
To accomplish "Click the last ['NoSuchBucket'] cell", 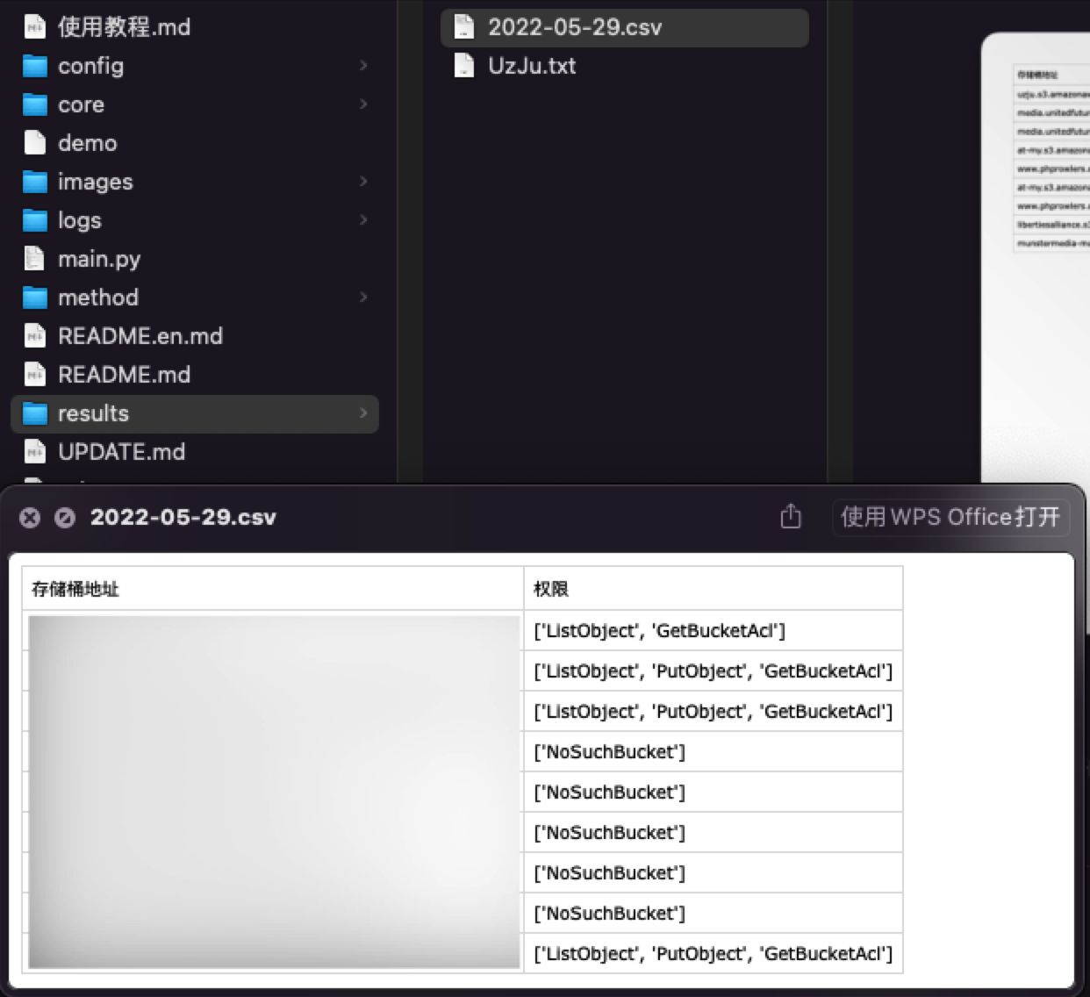I will (714, 914).
